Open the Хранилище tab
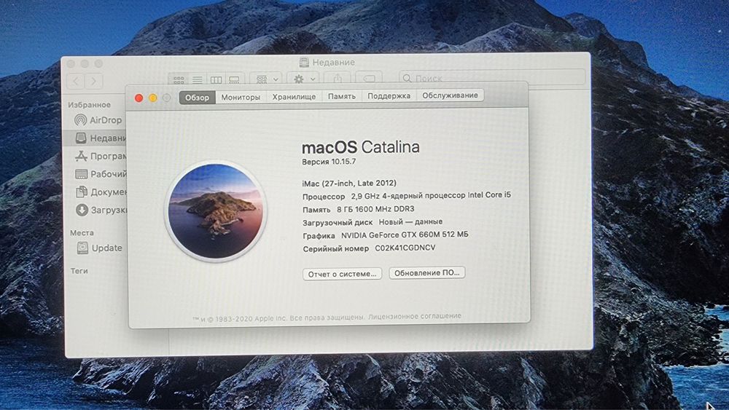Viewport: 729px width, 410px height. point(294,97)
